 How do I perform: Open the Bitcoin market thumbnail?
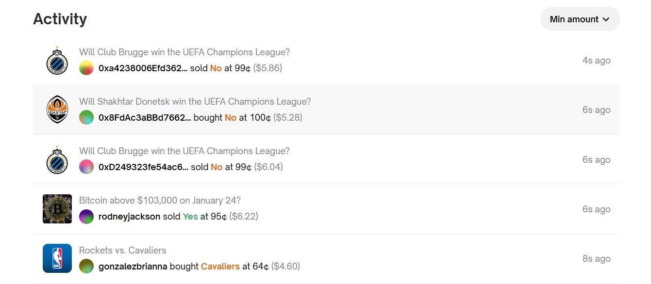(57, 209)
